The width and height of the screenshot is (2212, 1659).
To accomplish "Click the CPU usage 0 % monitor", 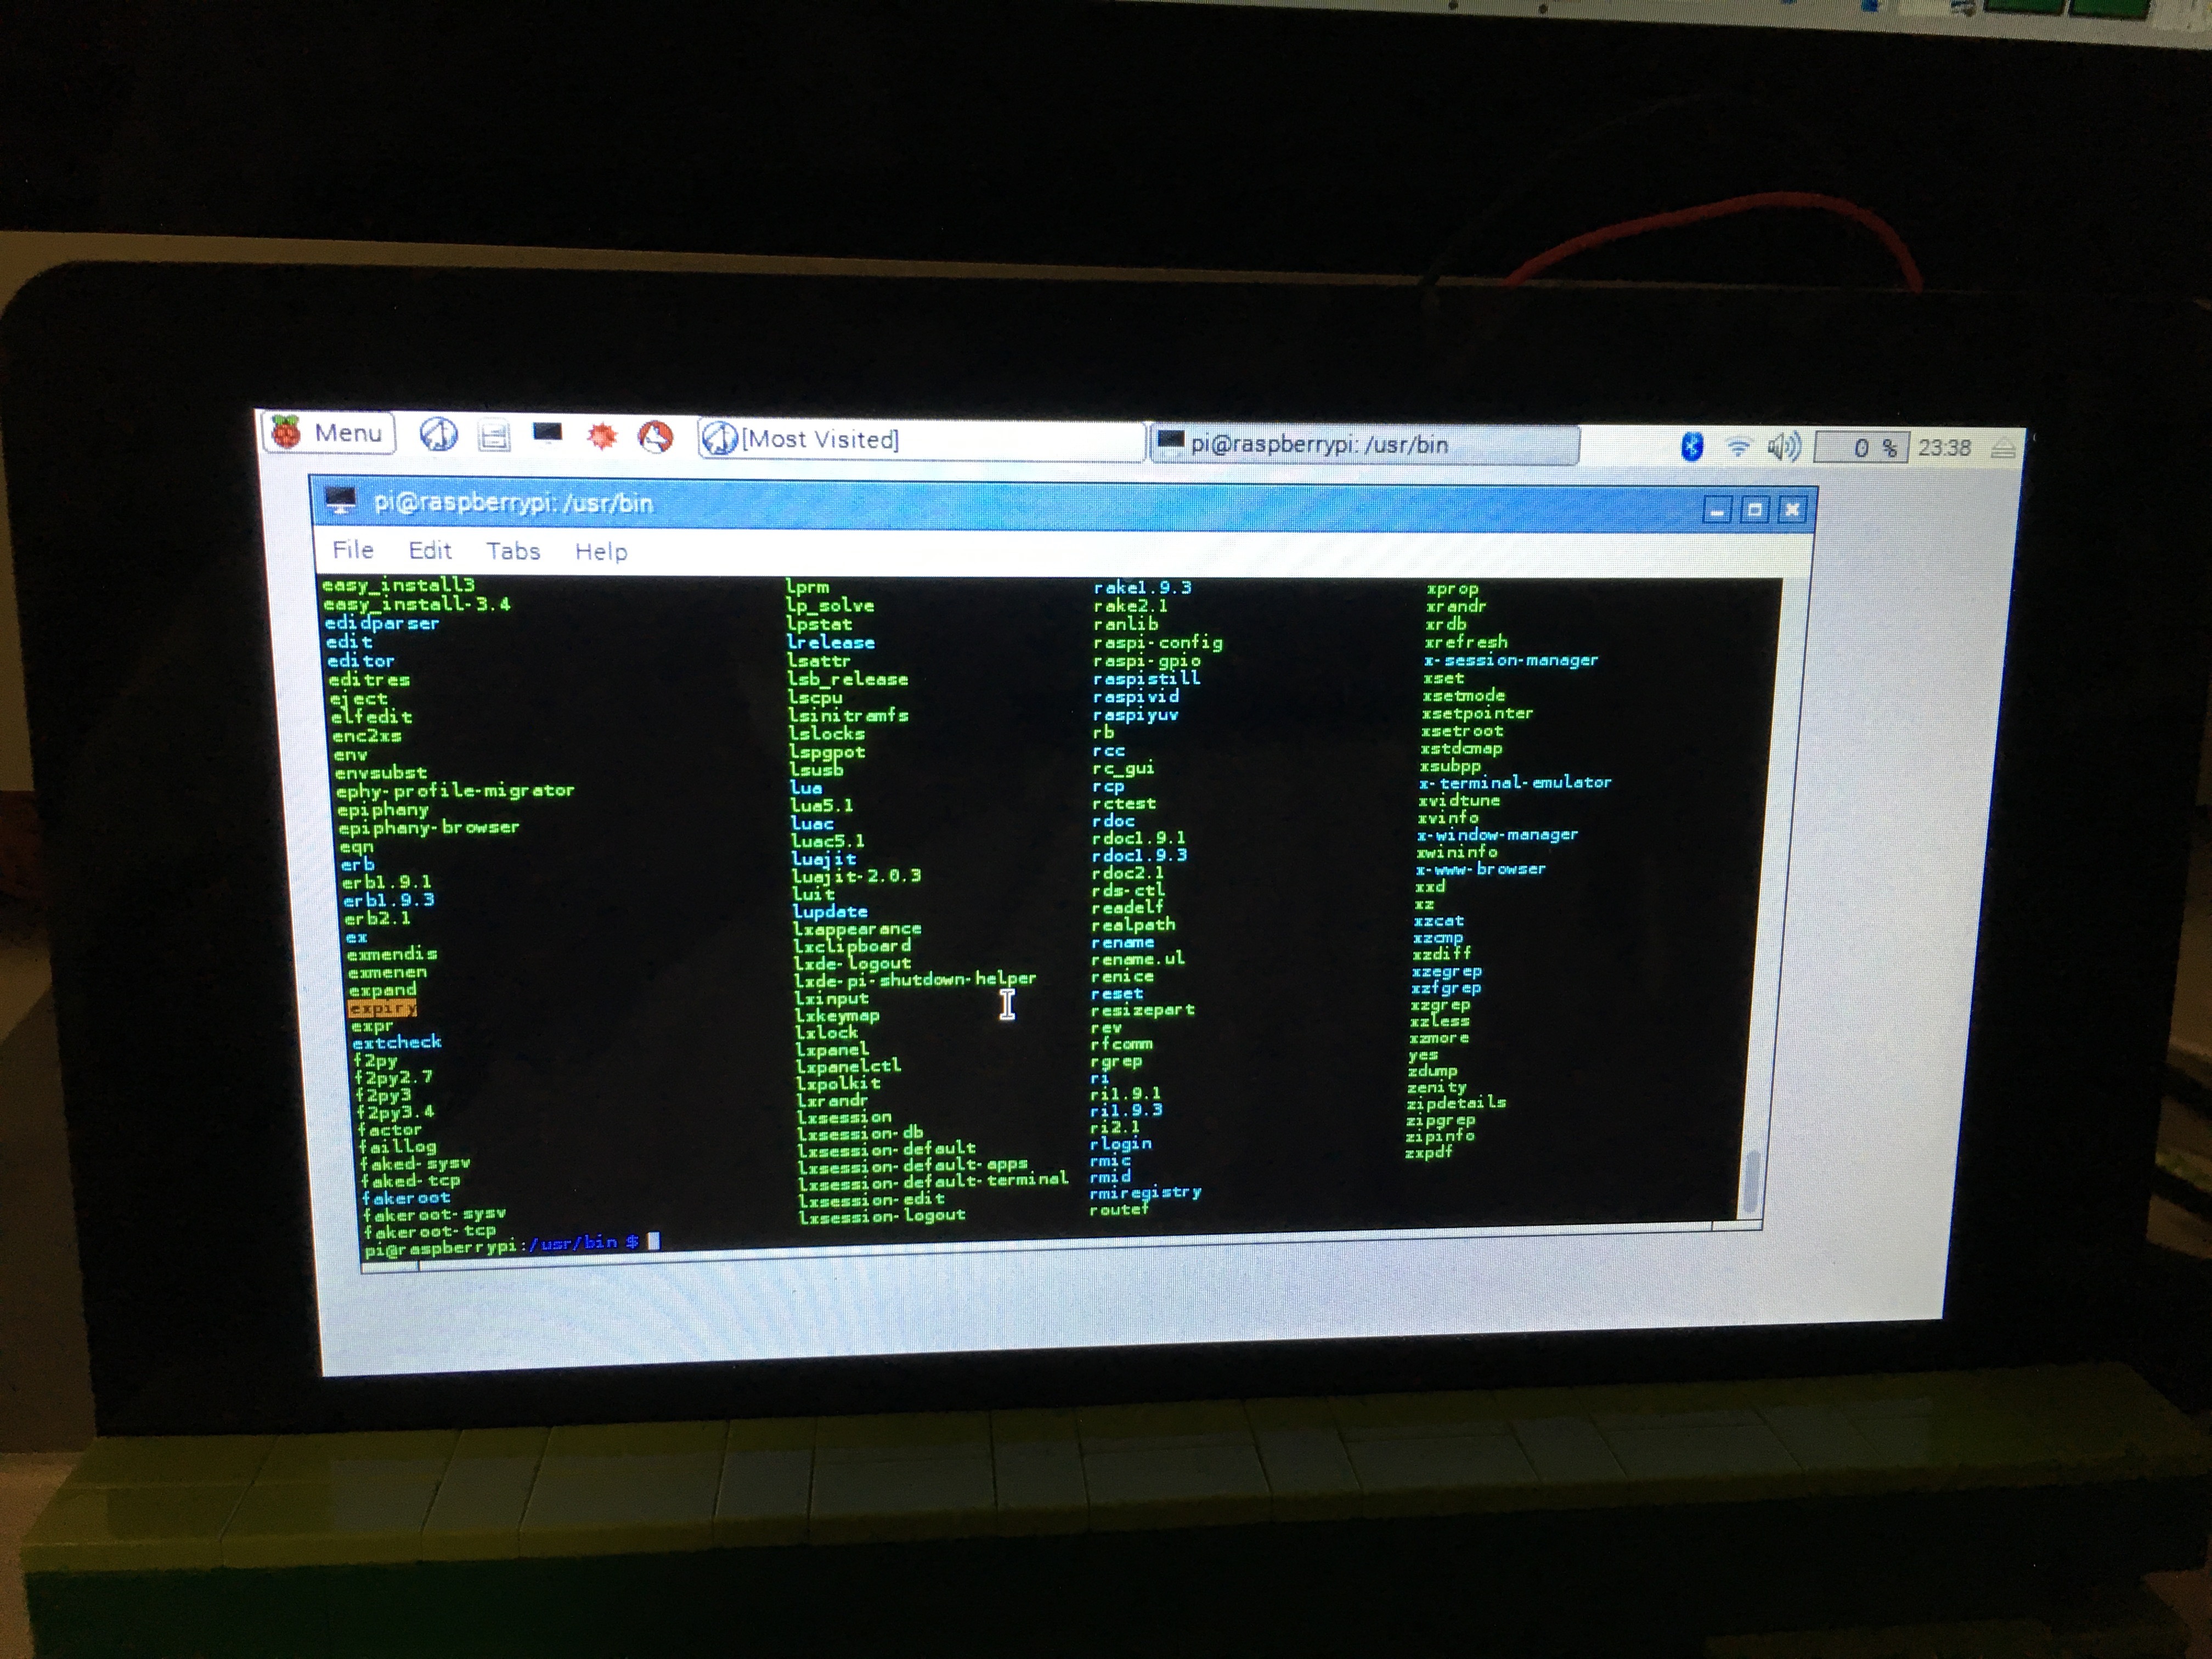I will point(1861,448).
